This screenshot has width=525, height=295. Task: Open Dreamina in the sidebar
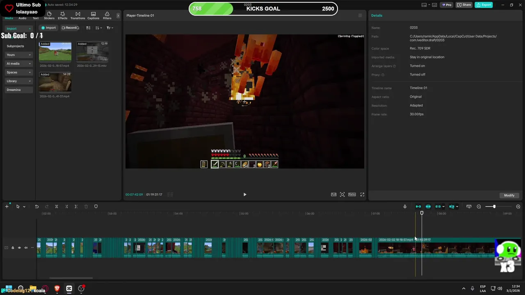point(18,90)
